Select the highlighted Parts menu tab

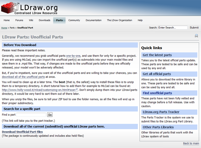tap(59, 20)
